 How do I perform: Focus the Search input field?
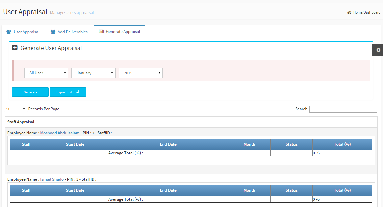click(343, 109)
